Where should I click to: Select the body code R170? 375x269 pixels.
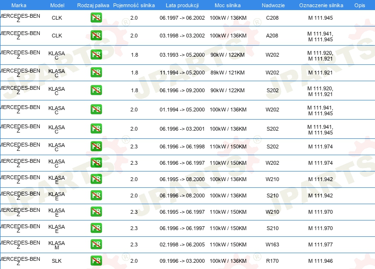tap(272, 261)
